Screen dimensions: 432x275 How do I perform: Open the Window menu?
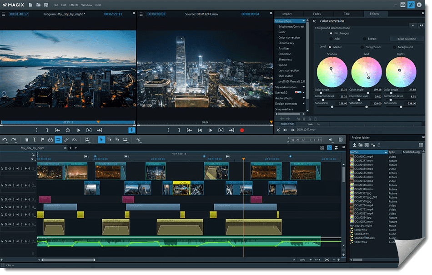pyautogui.click(x=87, y=5)
